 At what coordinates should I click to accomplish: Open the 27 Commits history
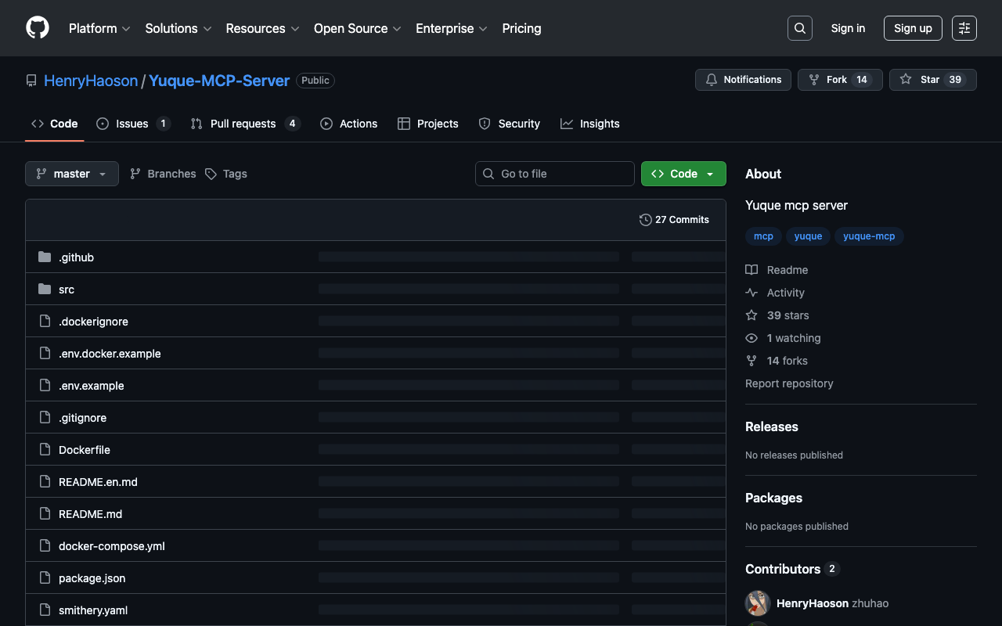pyautogui.click(x=674, y=220)
